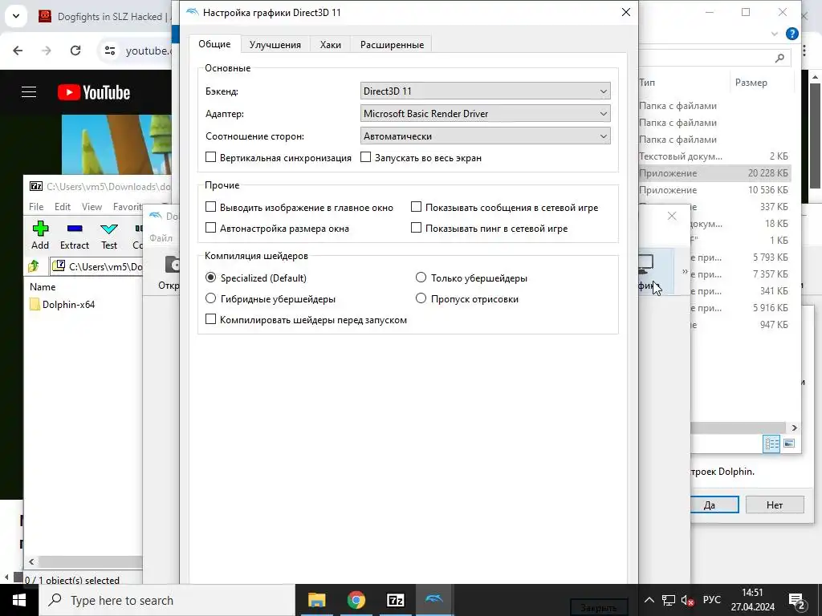The width and height of the screenshot is (822, 616).
Task: Open the Chrome tab search chevron
Action: pyautogui.click(x=16, y=16)
